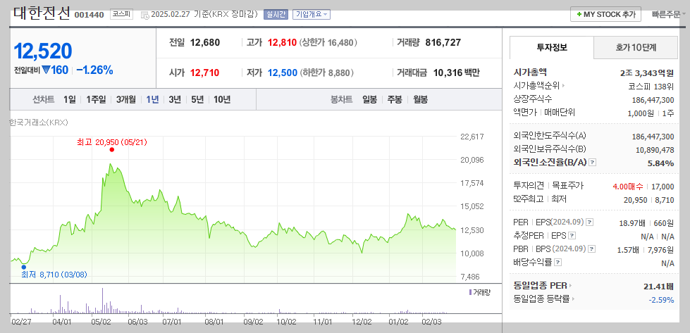This screenshot has width=690, height=333.
Task: Select the 1주일 line chart period
Action: pyautogui.click(x=96, y=99)
